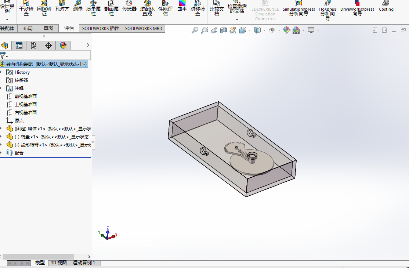Expand Check Active Document dropdown arrow
Screen dimensions: 409x268
tap(237, 19)
